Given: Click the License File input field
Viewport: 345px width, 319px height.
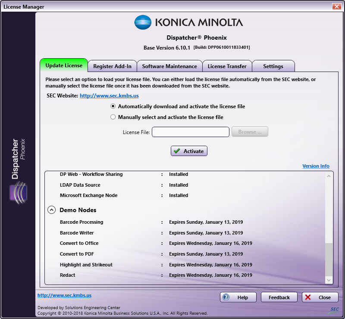Looking at the screenshot, I should point(191,132).
